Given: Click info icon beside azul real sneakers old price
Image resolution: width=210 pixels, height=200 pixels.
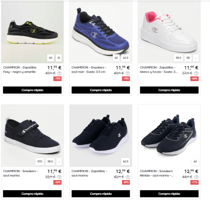Looking at the screenshot, I should (x=128, y=73).
